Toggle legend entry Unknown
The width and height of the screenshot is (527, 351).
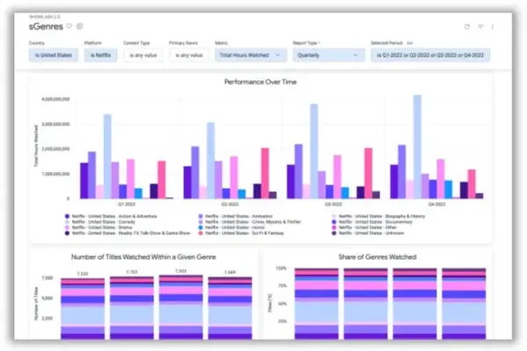coord(368,233)
